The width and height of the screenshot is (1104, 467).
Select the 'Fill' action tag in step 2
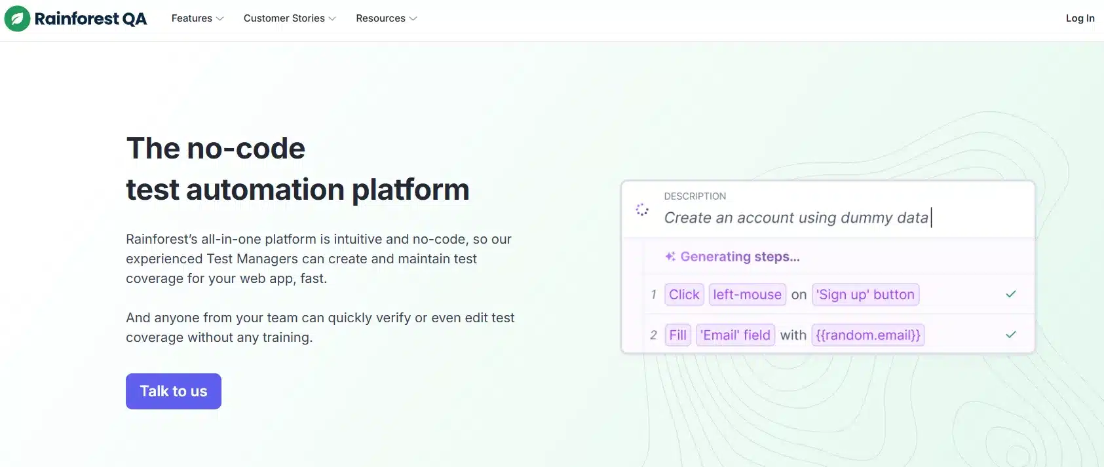pos(677,335)
